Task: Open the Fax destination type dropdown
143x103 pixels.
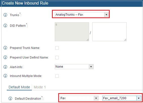Action: (x=79, y=98)
